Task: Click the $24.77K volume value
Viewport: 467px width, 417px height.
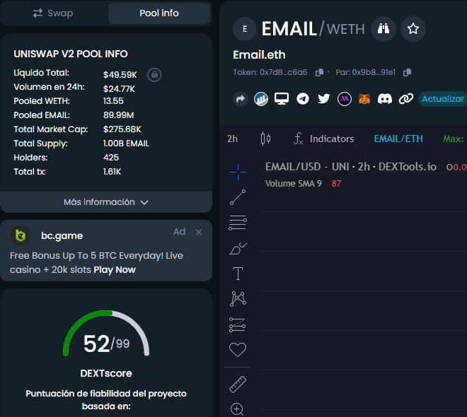Action: click(x=119, y=89)
